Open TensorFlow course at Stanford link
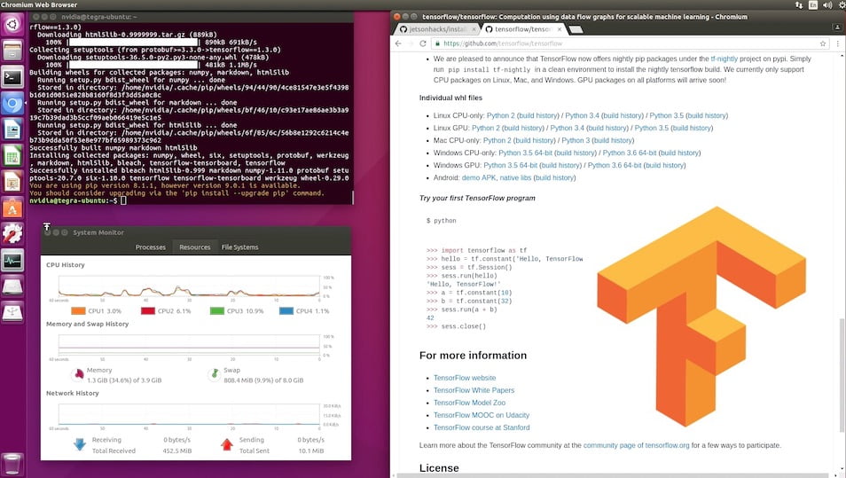Screen dimensions: 846x478 pyautogui.click(x=482, y=427)
